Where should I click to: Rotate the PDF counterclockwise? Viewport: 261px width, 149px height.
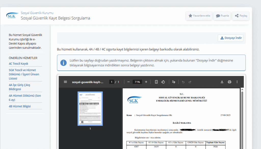(163, 82)
